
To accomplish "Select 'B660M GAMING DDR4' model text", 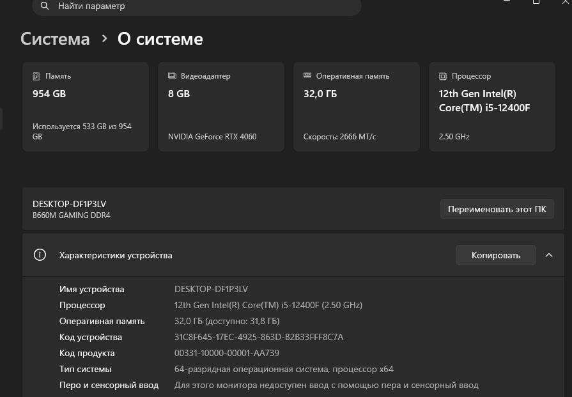I will [x=72, y=215].
